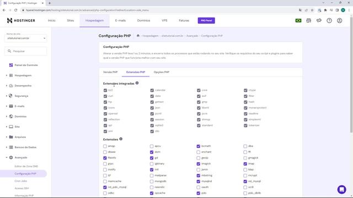Toggle the mbstring extension checkbox
The width and height of the screenshot is (353, 198).
coord(199,175)
